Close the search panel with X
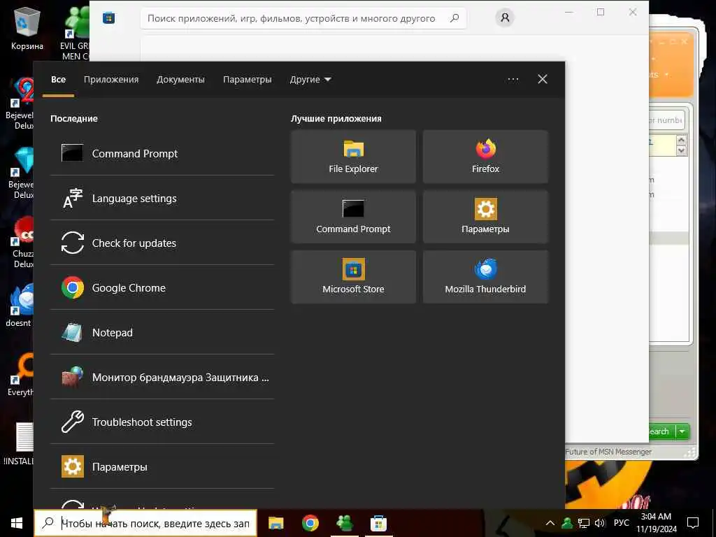This screenshot has height=537, width=716. click(543, 80)
